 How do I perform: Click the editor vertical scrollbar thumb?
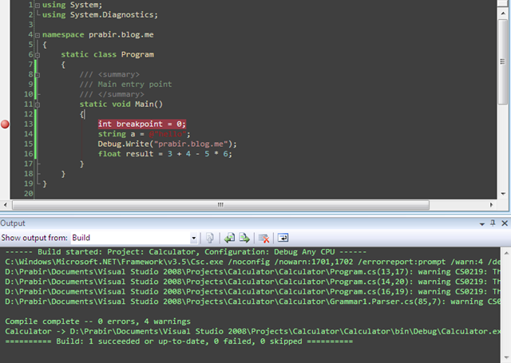pos(503,62)
